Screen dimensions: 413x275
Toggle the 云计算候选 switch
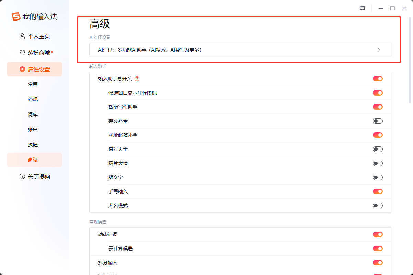coord(378,249)
